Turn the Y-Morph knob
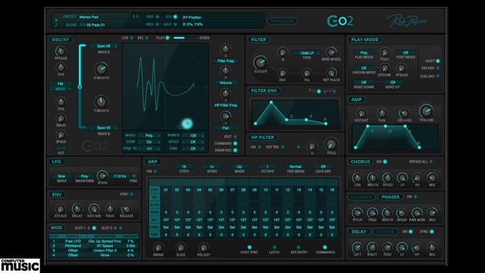485x273 pixels. (x=101, y=102)
